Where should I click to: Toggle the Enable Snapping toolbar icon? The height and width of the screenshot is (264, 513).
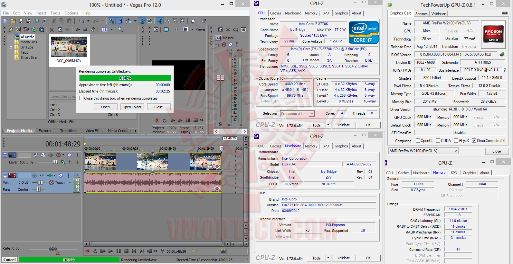112,21
